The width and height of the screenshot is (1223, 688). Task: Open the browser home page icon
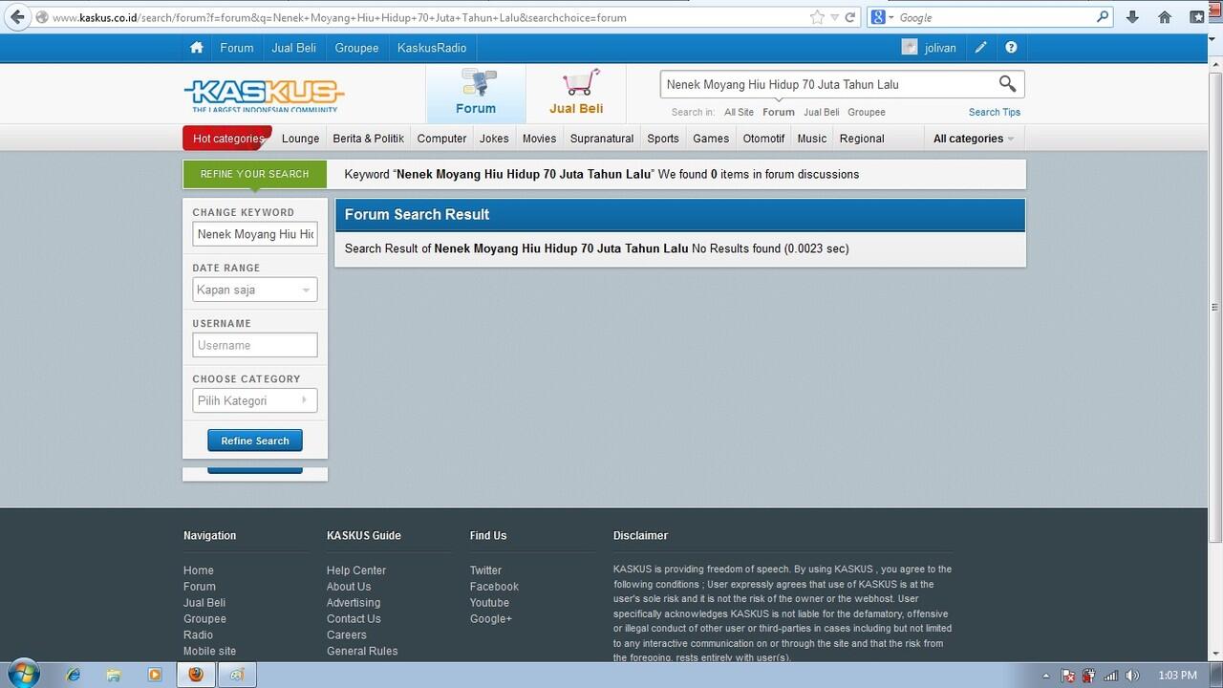click(1165, 17)
